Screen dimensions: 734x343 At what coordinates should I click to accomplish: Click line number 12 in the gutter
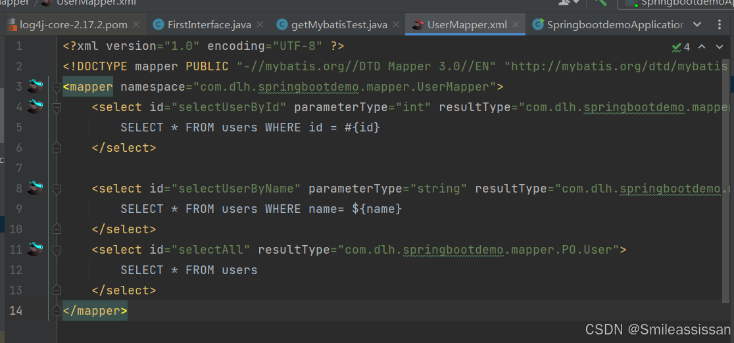tap(15, 270)
